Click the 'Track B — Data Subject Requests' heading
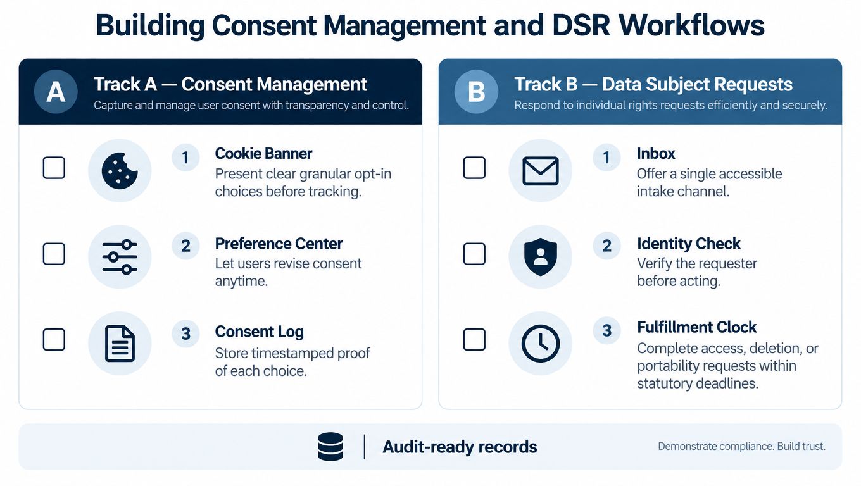This screenshot has height=486, width=861. (653, 84)
